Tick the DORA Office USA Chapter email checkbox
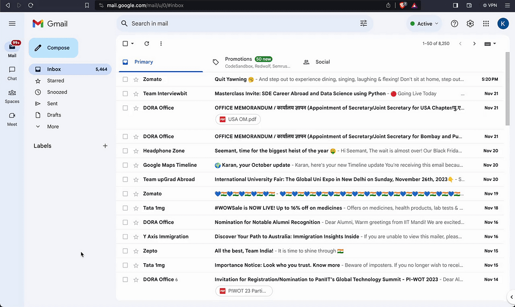The width and height of the screenshot is (515, 307). (x=125, y=108)
